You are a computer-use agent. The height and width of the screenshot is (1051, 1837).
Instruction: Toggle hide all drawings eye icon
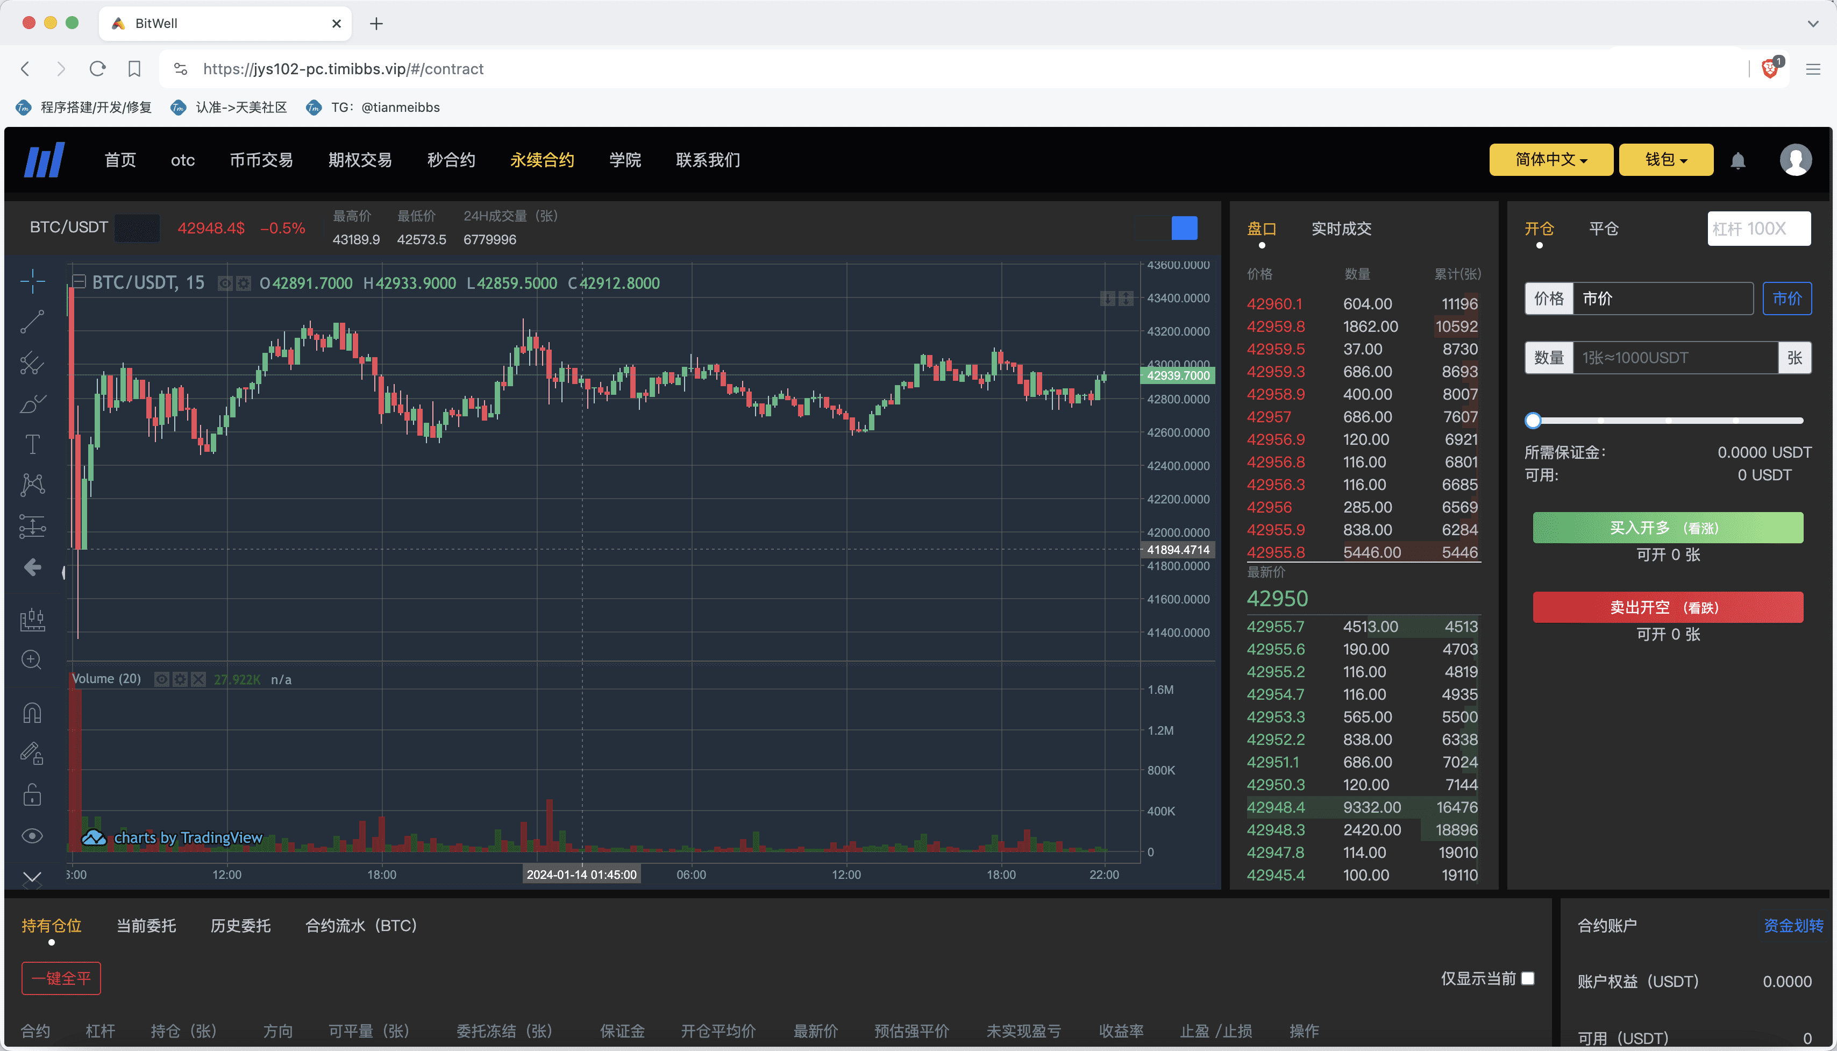[32, 836]
